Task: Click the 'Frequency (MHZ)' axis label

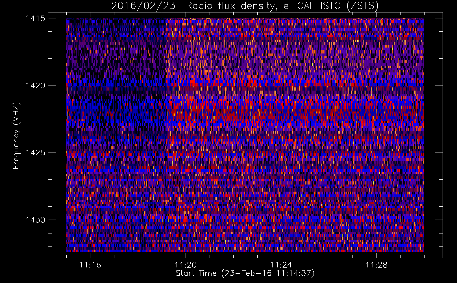Action: click(x=16, y=136)
